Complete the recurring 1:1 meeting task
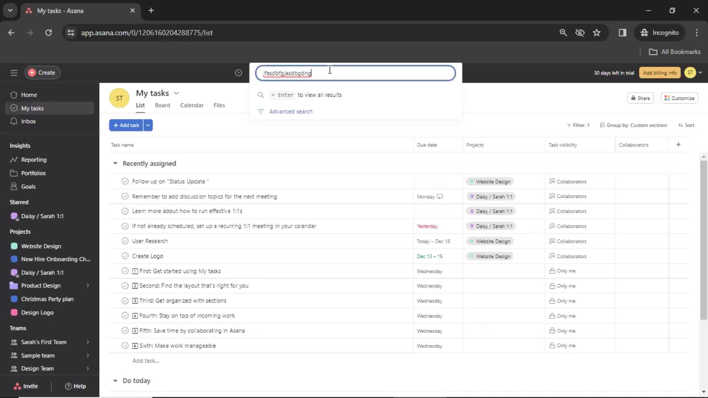708x398 pixels. 125,226
